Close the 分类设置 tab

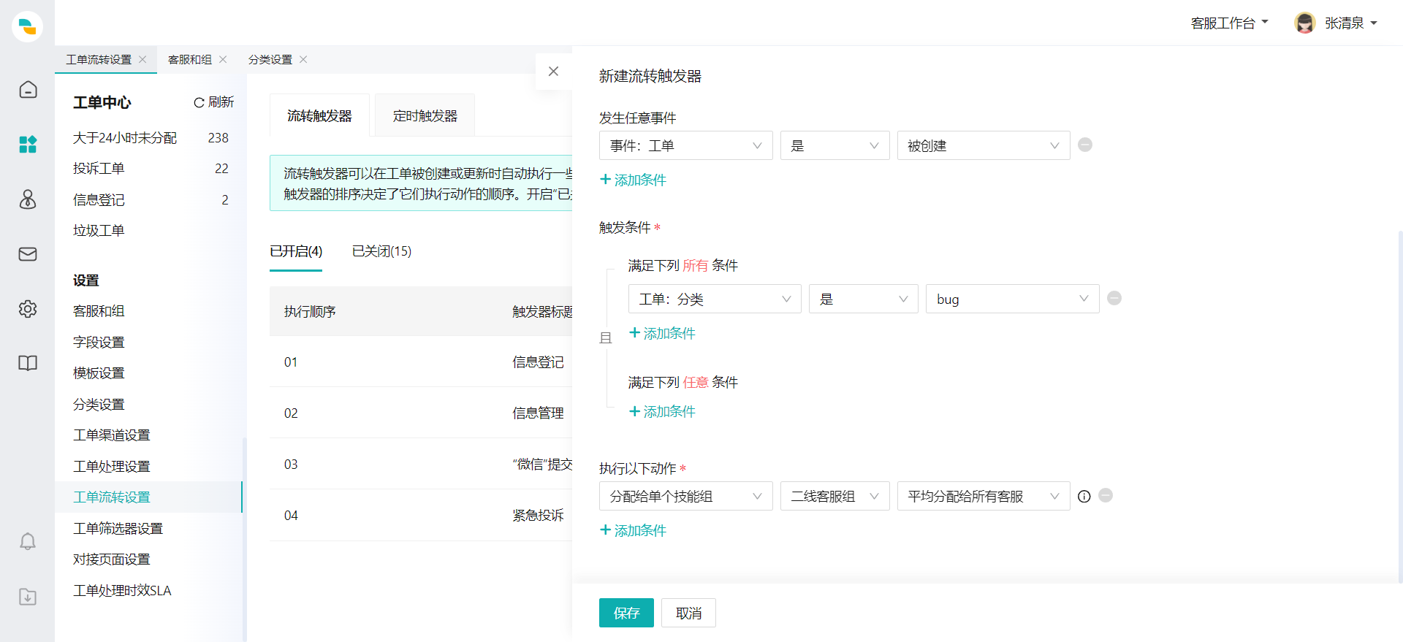coord(303,59)
